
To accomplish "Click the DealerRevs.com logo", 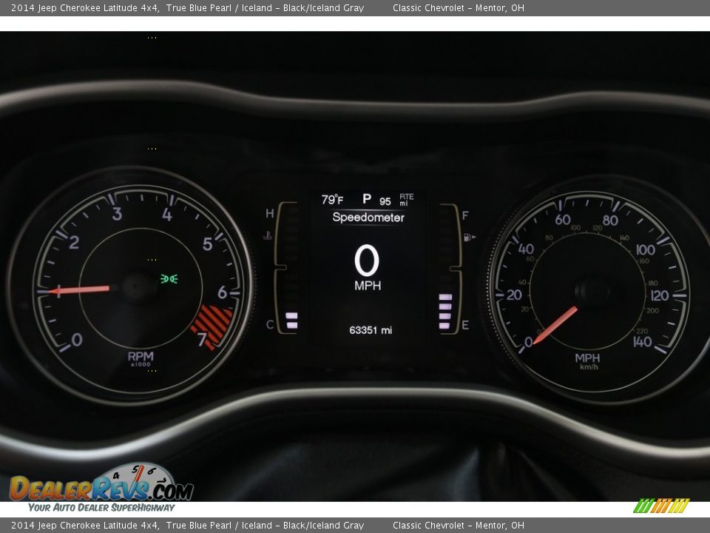I will click(x=101, y=488).
